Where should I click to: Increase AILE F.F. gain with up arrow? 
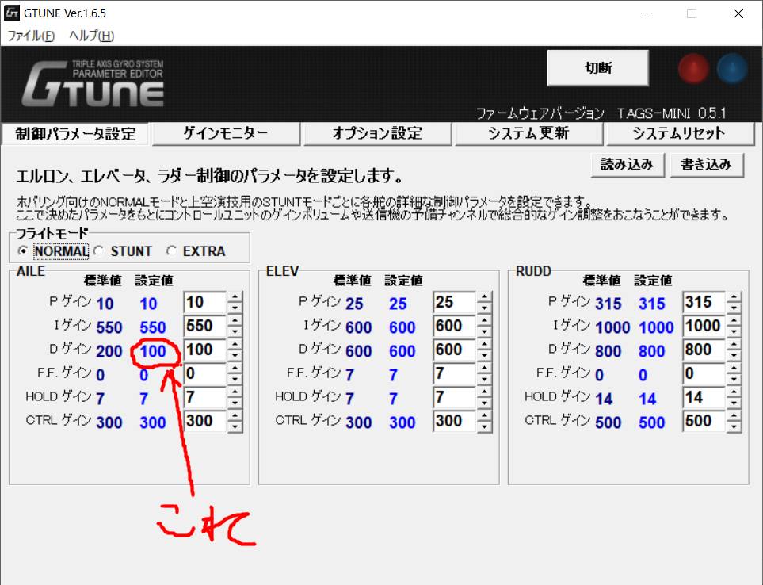pyautogui.click(x=235, y=368)
